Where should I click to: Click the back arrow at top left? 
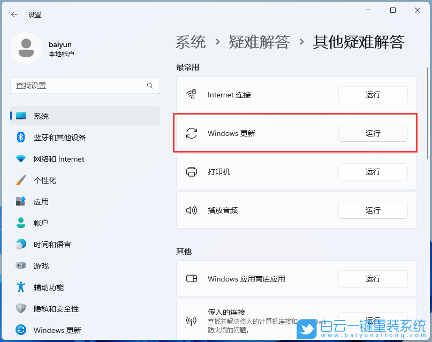coord(14,14)
